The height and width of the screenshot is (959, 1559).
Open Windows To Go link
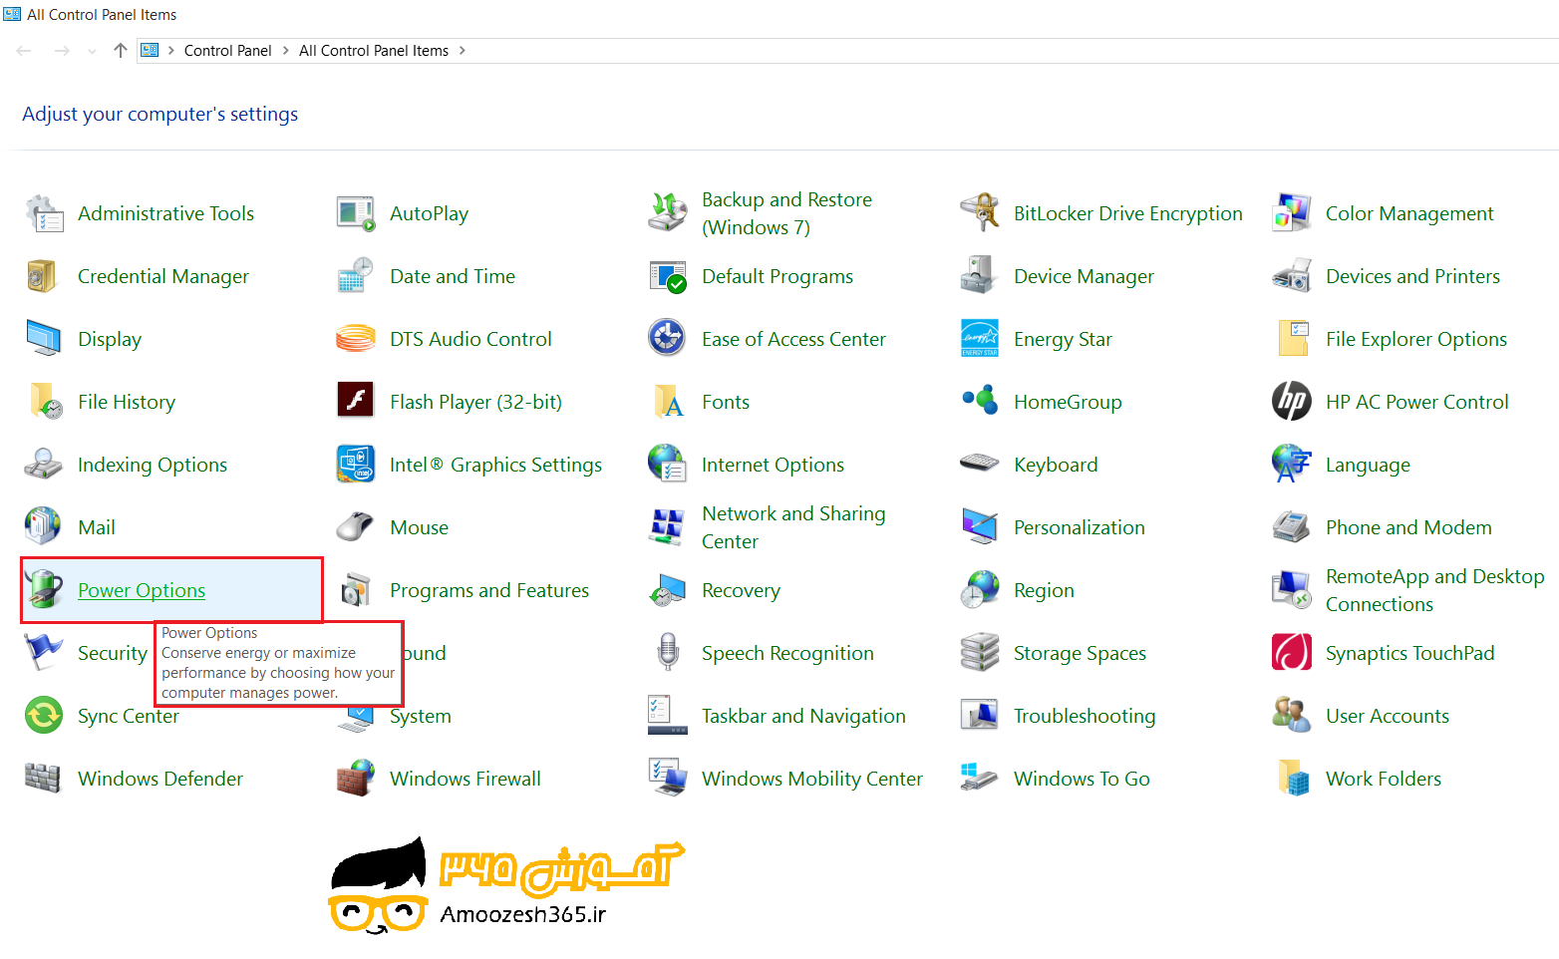coord(1082,779)
